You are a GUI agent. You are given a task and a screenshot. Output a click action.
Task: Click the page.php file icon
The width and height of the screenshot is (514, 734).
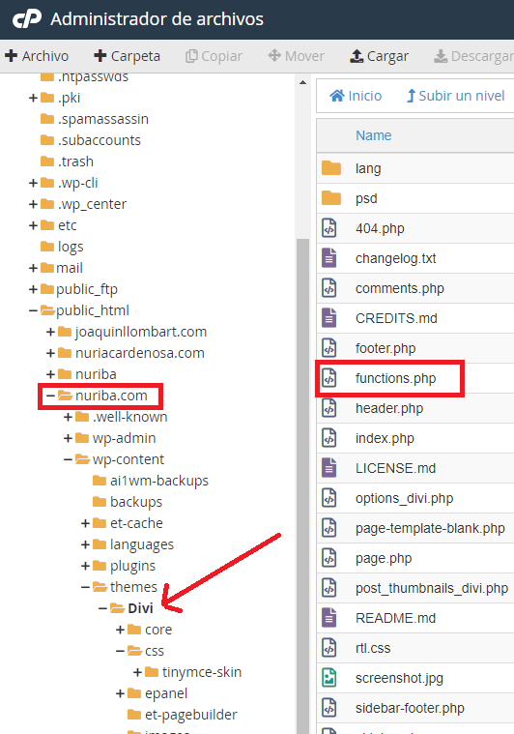tap(329, 558)
